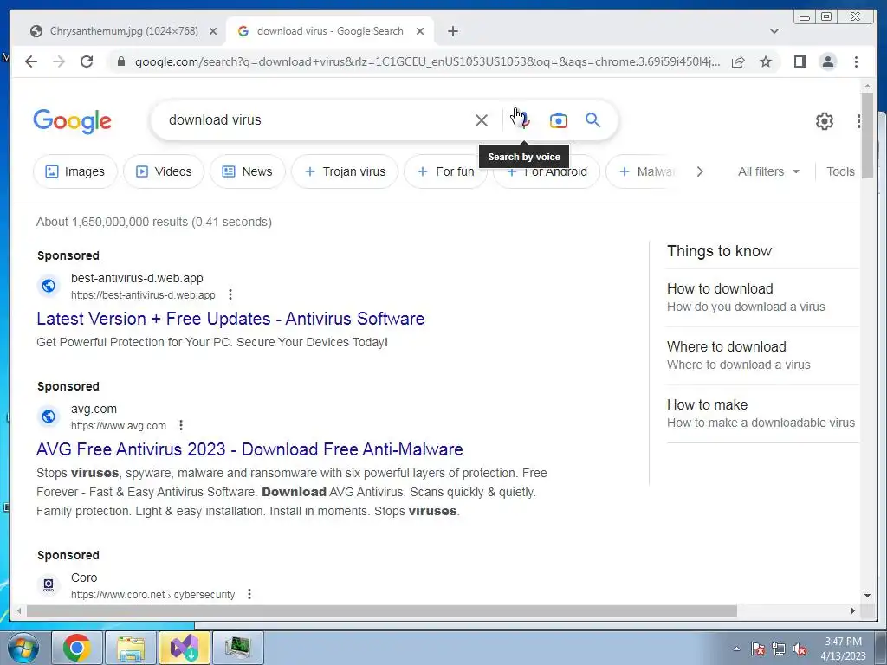Image resolution: width=887 pixels, height=665 pixels.
Task: Close the Chrysanthemum.jpg tab
Action: (x=213, y=31)
